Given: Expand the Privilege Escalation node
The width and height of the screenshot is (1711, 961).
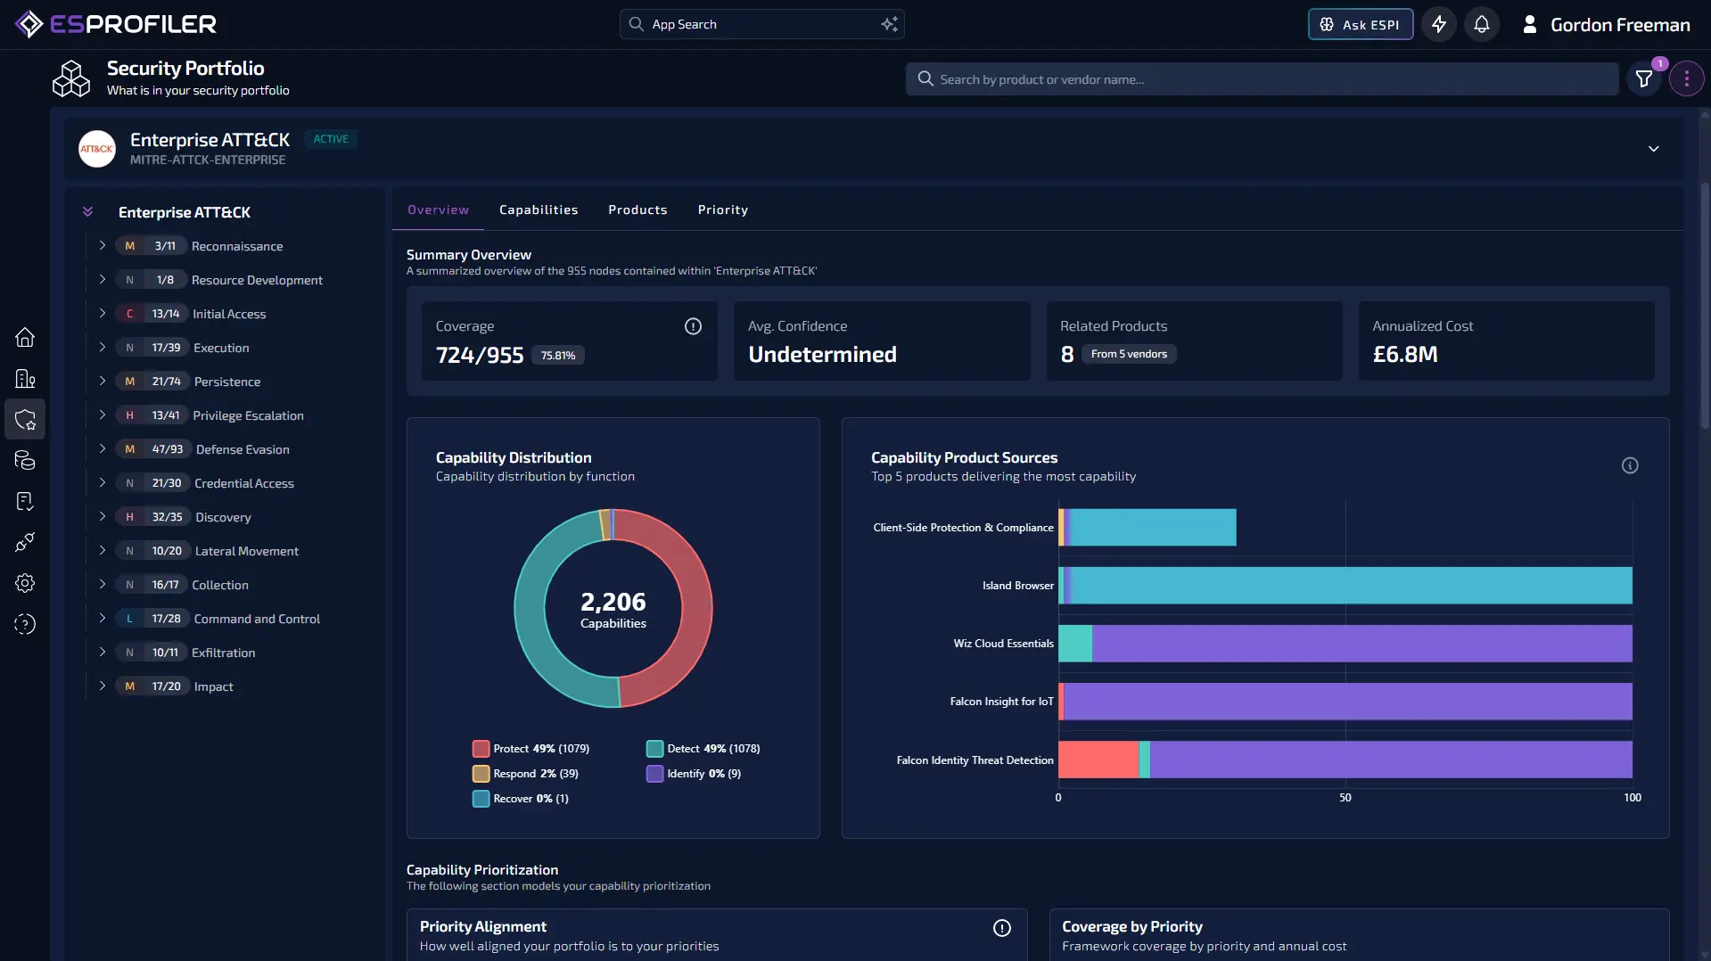Looking at the screenshot, I should pyautogui.click(x=103, y=415).
